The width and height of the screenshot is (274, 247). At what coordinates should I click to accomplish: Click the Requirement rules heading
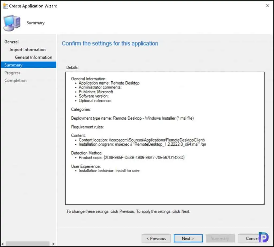tap(87, 127)
